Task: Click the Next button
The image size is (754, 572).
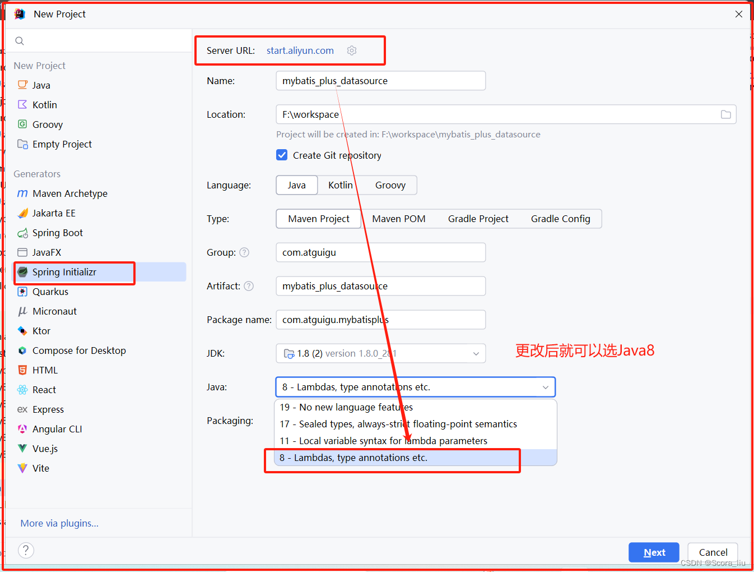Action: pyautogui.click(x=654, y=552)
